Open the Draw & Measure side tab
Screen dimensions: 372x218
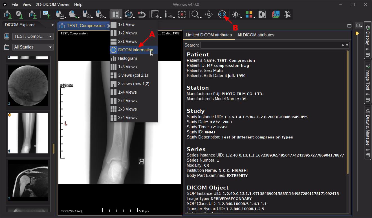pyautogui.click(x=367, y=132)
